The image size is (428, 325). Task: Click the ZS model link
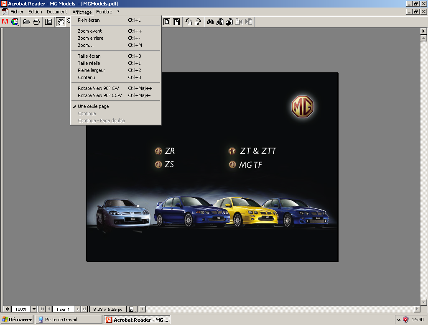click(x=169, y=164)
